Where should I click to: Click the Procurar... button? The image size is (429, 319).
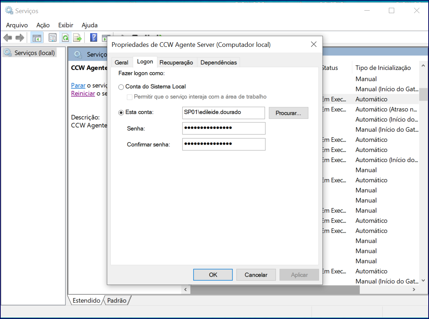tap(288, 113)
